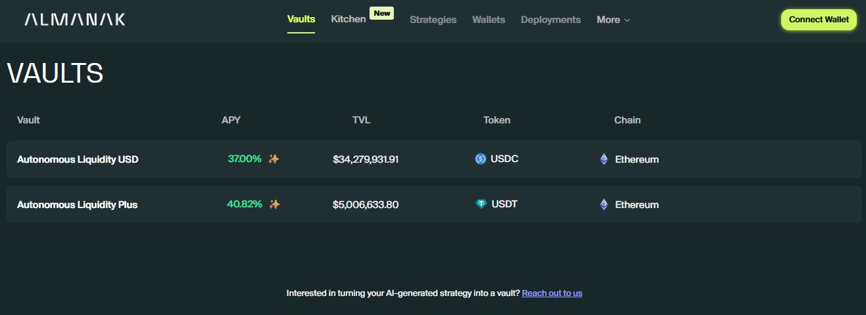Screen dimensions: 866x315
Task: Click the USDT token icon
Action: click(481, 204)
